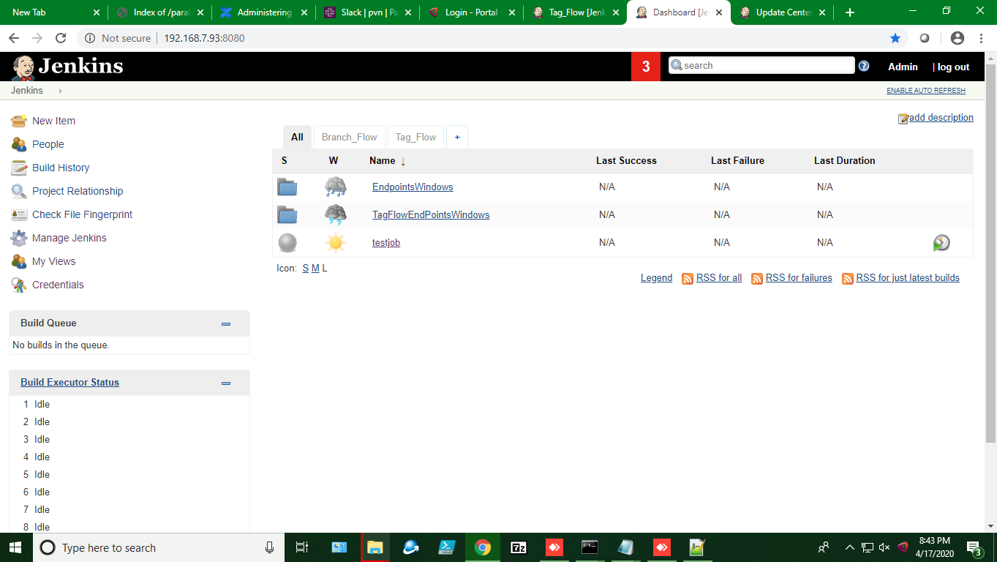Click the Jenkins search box

pyautogui.click(x=764, y=65)
